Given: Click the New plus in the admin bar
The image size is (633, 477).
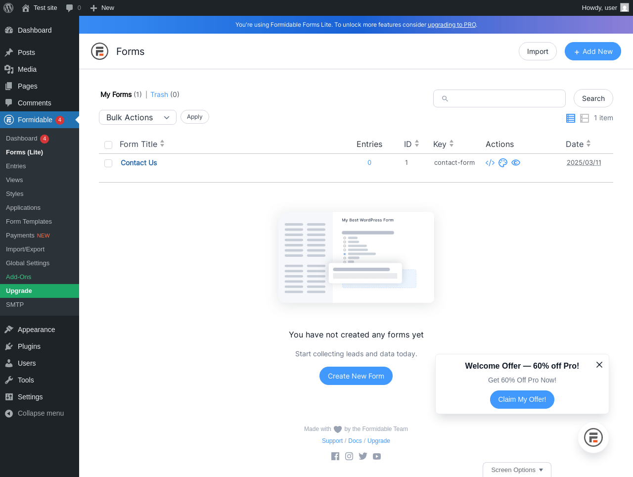Looking at the screenshot, I should (93, 8).
